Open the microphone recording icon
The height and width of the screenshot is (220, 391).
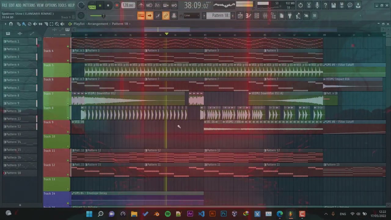click(x=317, y=5)
